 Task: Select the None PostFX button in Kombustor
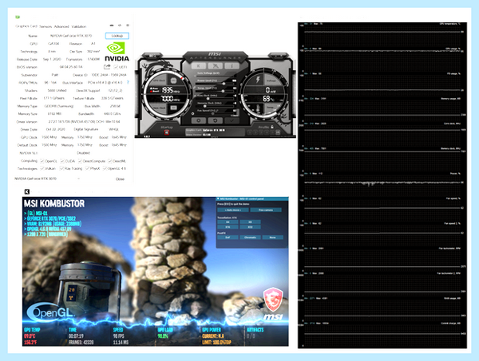[272, 237]
